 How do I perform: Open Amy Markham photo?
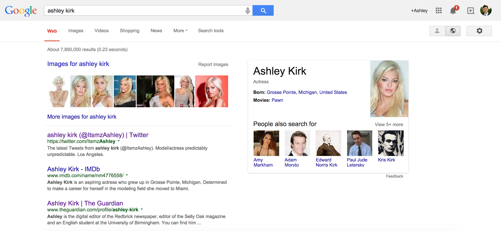point(266,143)
